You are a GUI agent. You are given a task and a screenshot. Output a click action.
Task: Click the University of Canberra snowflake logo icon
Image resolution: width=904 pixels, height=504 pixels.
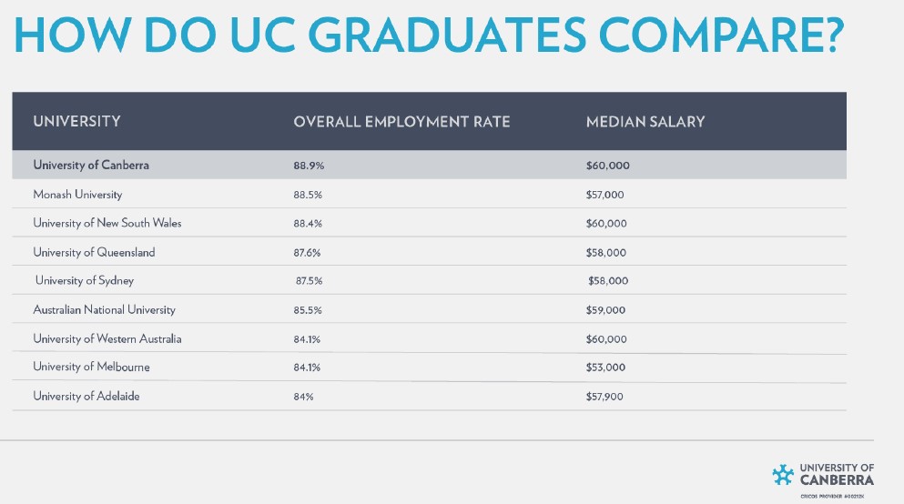(x=782, y=474)
